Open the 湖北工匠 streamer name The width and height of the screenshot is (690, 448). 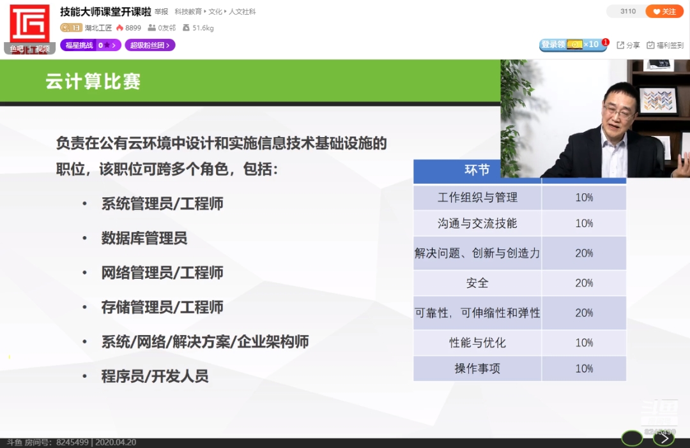pyautogui.click(x=98, y=28)
